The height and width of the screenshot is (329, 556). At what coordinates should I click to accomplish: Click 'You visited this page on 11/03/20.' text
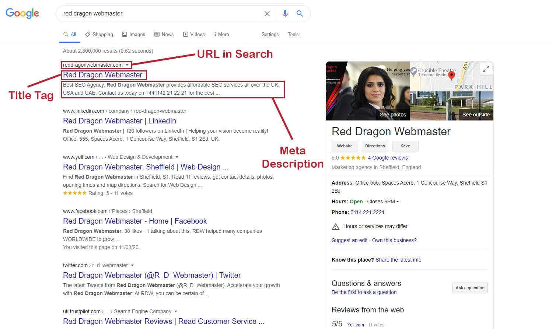coord(101,247)
